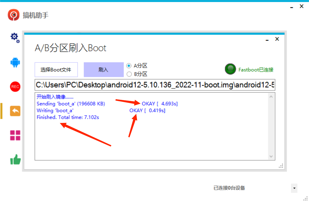309x202 pixels.
Task: Click the Writing 'boot_a' log line
Action: point(55,110)
